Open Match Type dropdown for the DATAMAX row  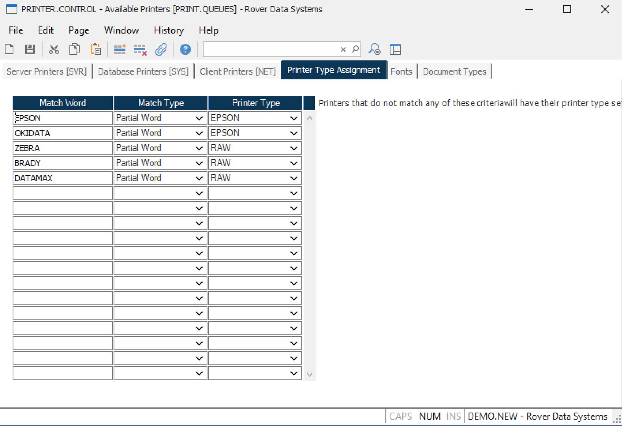click(199, 178)
